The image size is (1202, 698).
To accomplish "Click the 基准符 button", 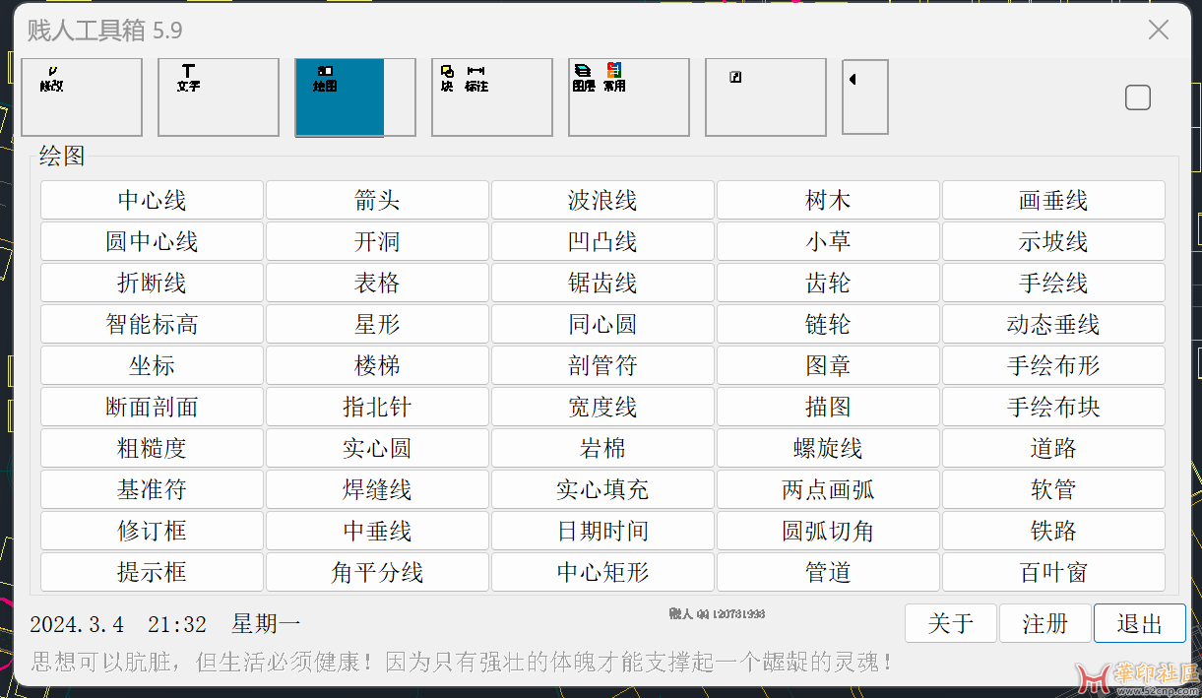I will pos(152,489).
